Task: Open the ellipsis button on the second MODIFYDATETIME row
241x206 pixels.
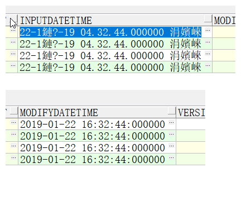Action: pos(172,134)
